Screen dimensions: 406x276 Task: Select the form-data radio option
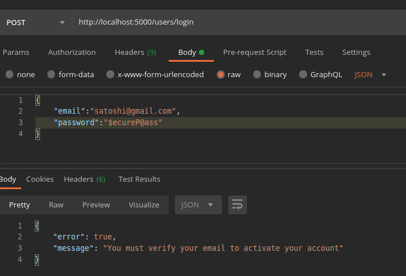51,74
